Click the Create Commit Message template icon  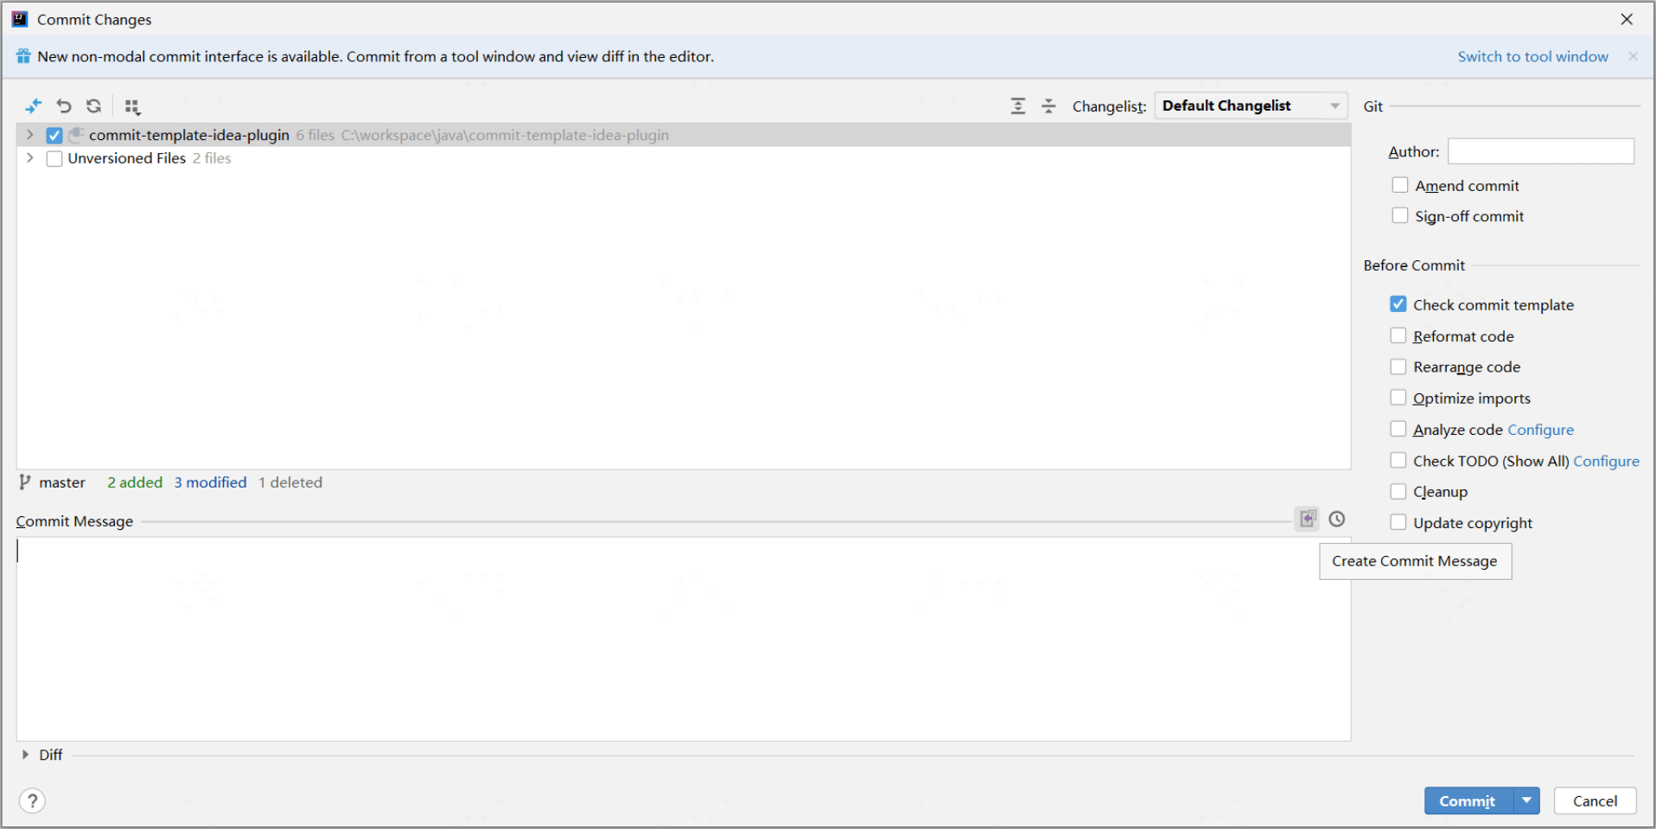[1308, 519]
